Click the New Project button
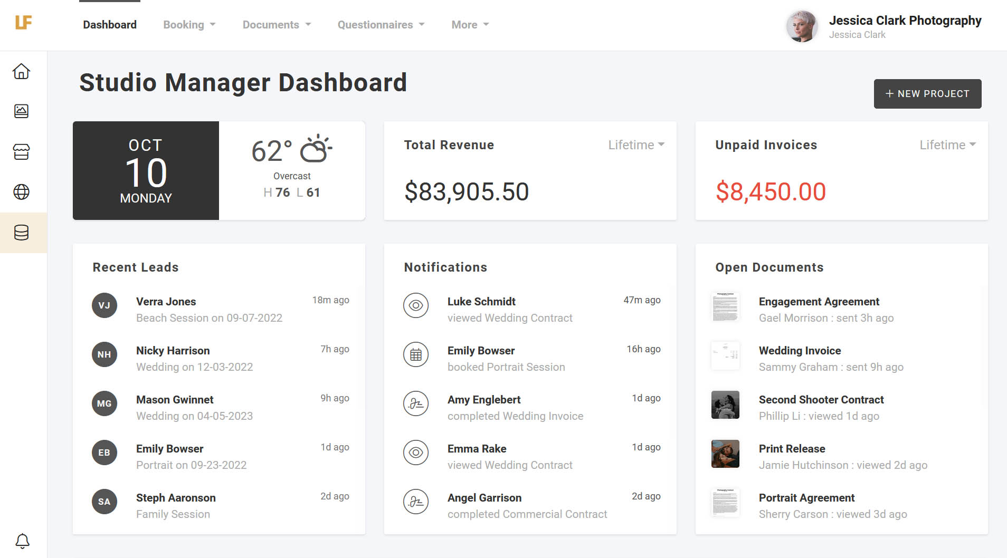This screenshot has height=558, width=1007. pos(927,93)
